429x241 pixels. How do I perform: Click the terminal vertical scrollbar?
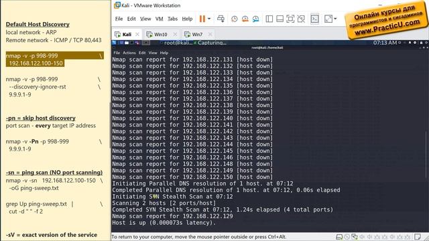(x=426, y=155)
